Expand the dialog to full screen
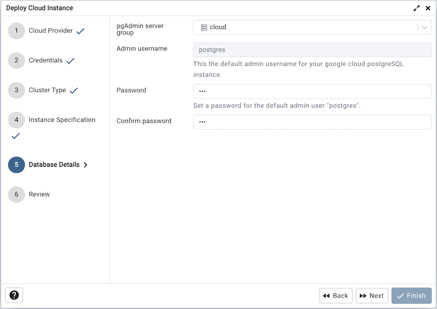Viewport: 437px width, 309px height. (418, 8)
